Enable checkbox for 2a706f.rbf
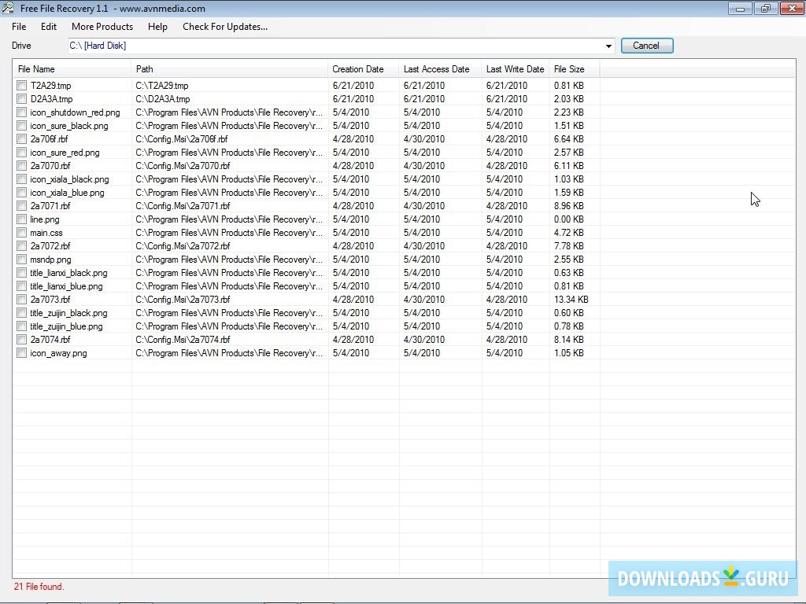Image resolution: width=806 pixels, height=604 pixels. pyautogui.click(x=21, y=138)
